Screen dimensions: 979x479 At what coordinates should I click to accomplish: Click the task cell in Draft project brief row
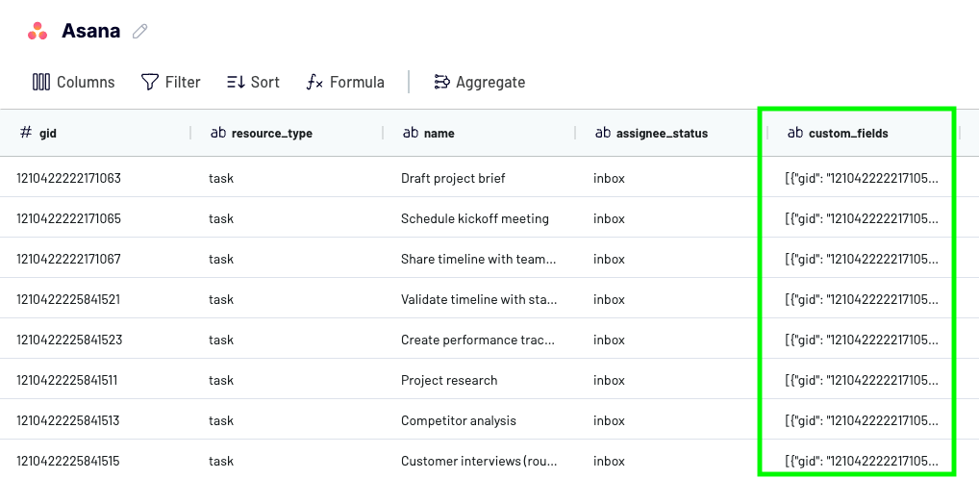(221, 178)
